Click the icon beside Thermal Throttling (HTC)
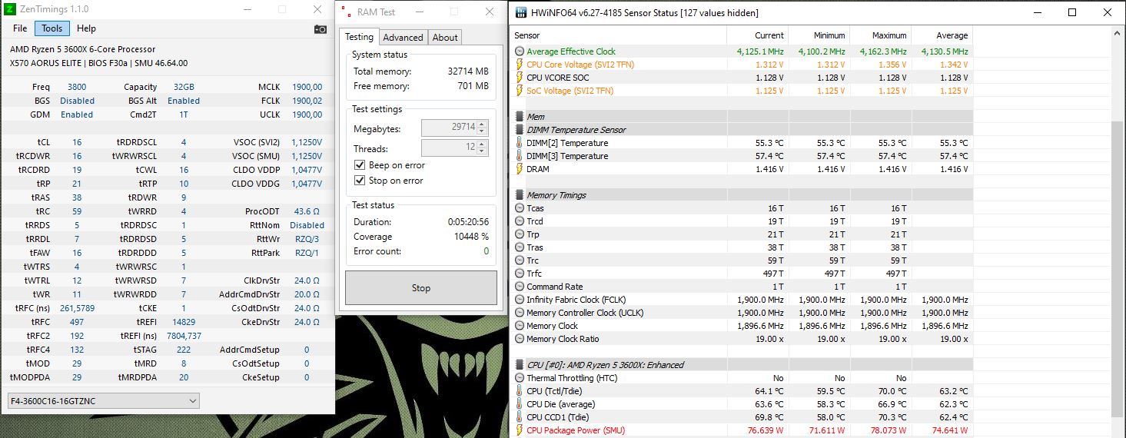Screen dimensions: 1126x438 coord(520,378)
